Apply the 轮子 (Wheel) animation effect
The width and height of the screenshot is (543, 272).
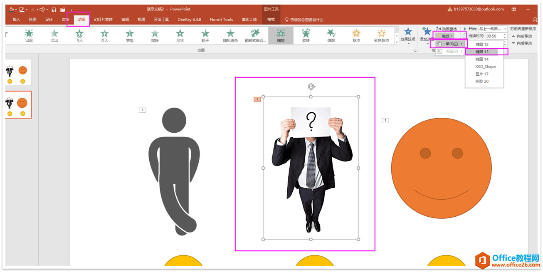pyautogui.click(x=205, y=36)
